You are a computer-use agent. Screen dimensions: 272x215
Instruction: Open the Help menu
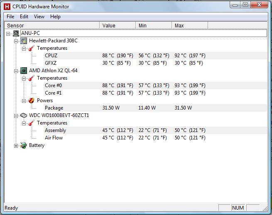coord(55,17)
